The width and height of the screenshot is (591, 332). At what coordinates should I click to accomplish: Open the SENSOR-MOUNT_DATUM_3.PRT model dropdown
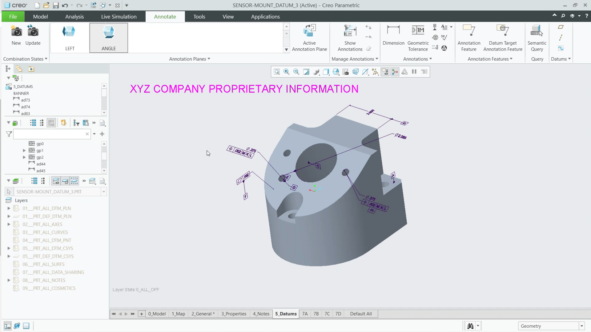point(104,192)
